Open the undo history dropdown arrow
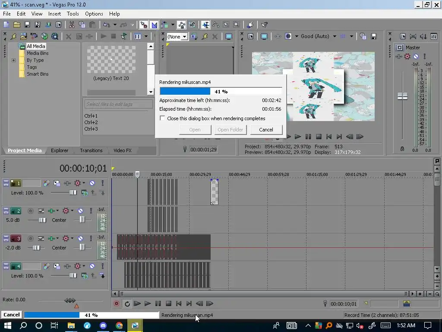442x332 pixels. [115, 25]
